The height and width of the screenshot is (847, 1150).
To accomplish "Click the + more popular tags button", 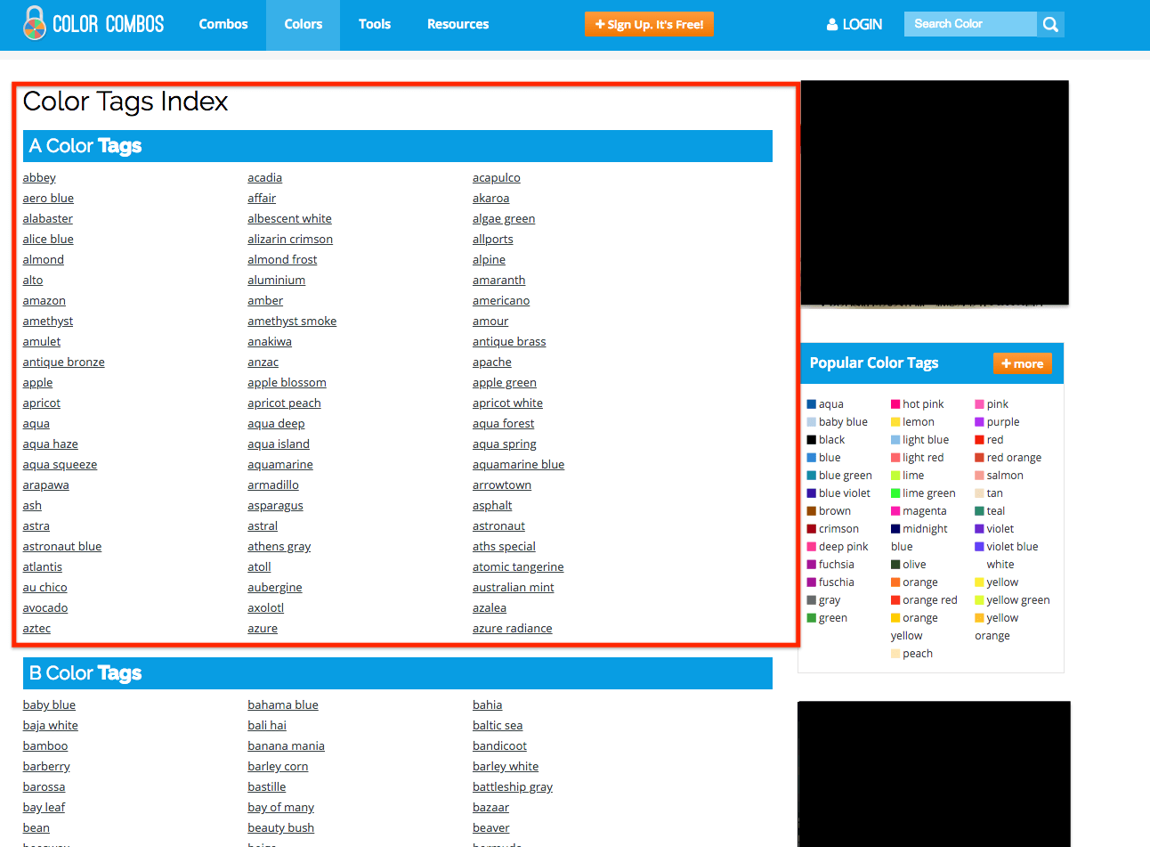I will (x=1022, y=363).
